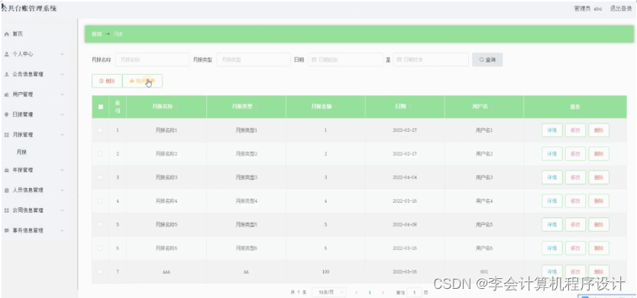Tick the select-all checkbox in table header

(x=100, y=107)
